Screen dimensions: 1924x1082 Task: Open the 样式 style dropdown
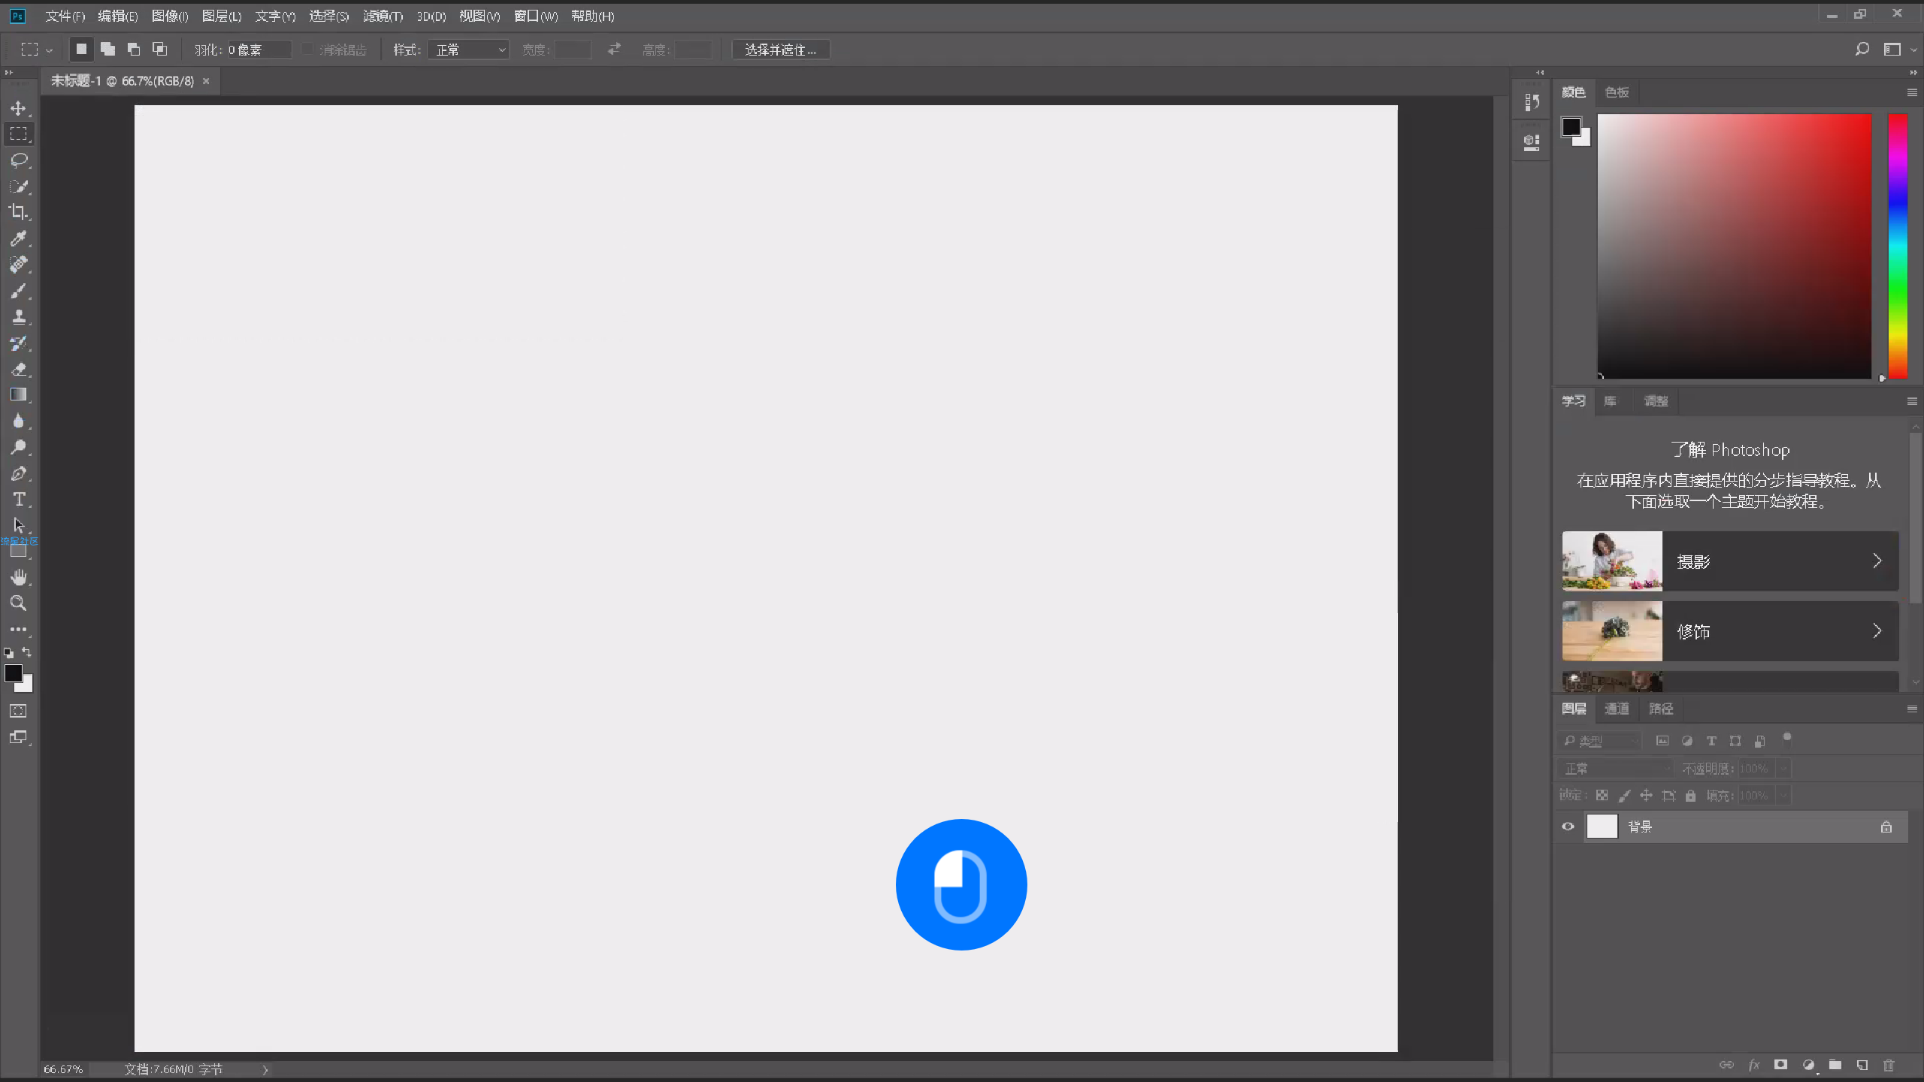pyautogui.click(x=468, y=50)
